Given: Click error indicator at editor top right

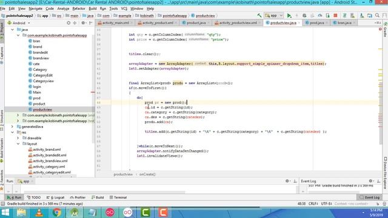Looking at the screenshot, I should pyautogui.click(x=380, y=29).
